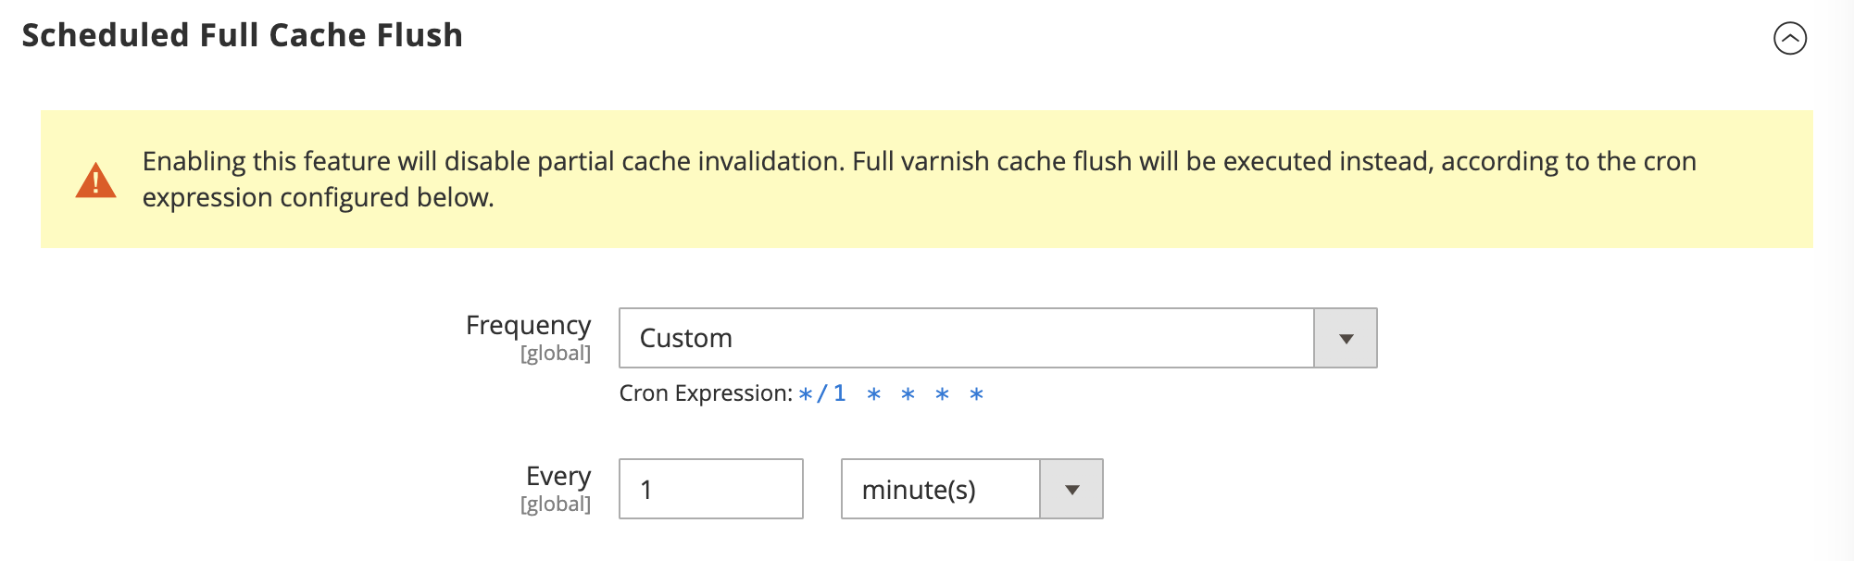Click the 'Cron Expression:' label text
The width and height of the screenshot is (1854, 561).
tap(706, 393)
